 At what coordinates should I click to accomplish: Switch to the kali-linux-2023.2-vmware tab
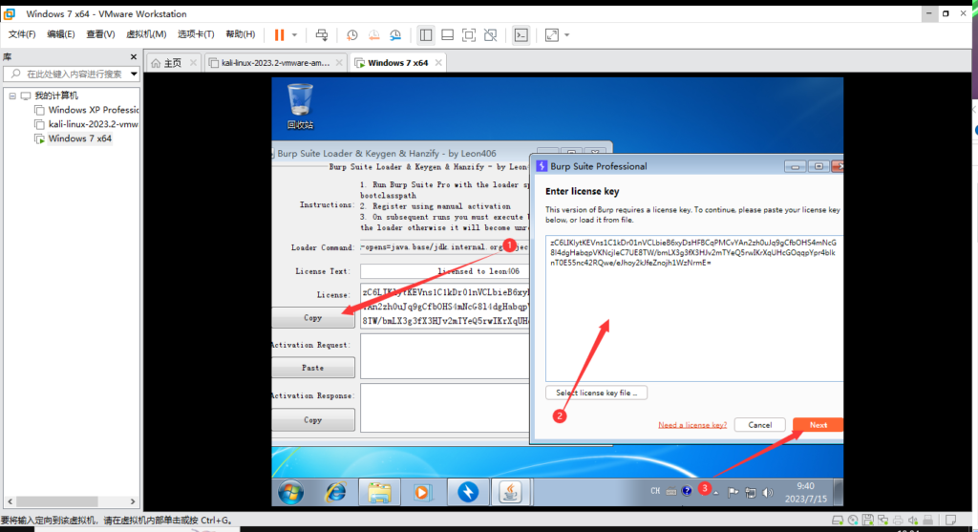[275, 63]
